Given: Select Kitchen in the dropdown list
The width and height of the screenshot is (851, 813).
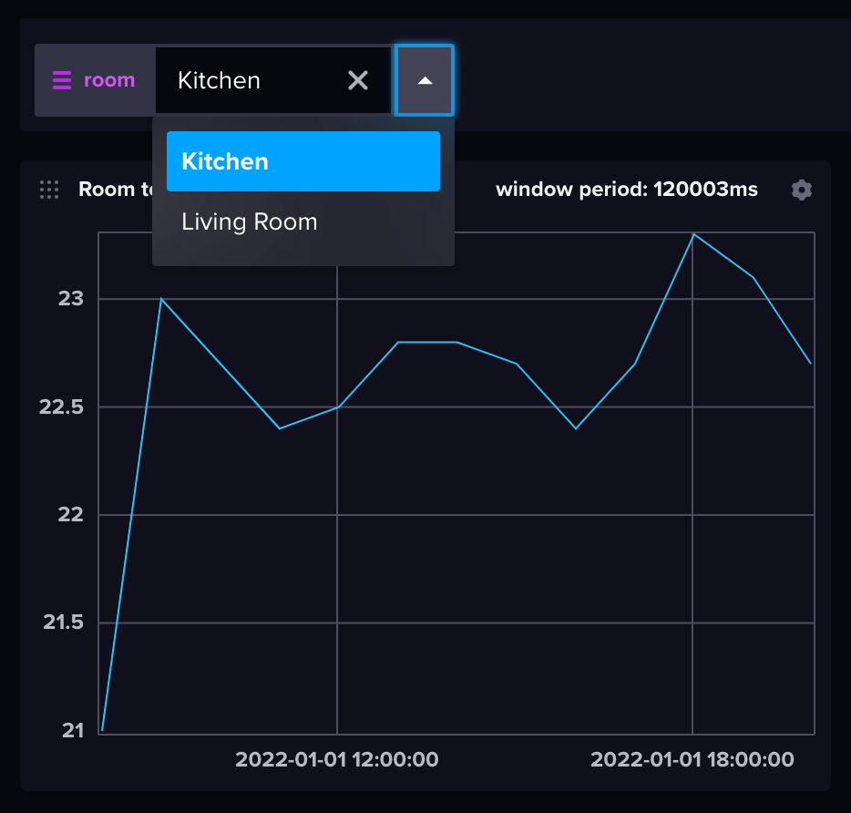Looking at the screenshot, I should click(x=302, y=161).
